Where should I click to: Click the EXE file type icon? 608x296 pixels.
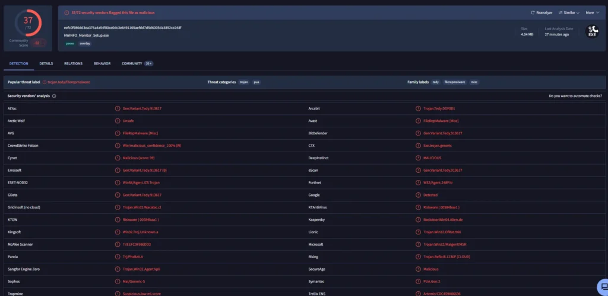point(591,31)
